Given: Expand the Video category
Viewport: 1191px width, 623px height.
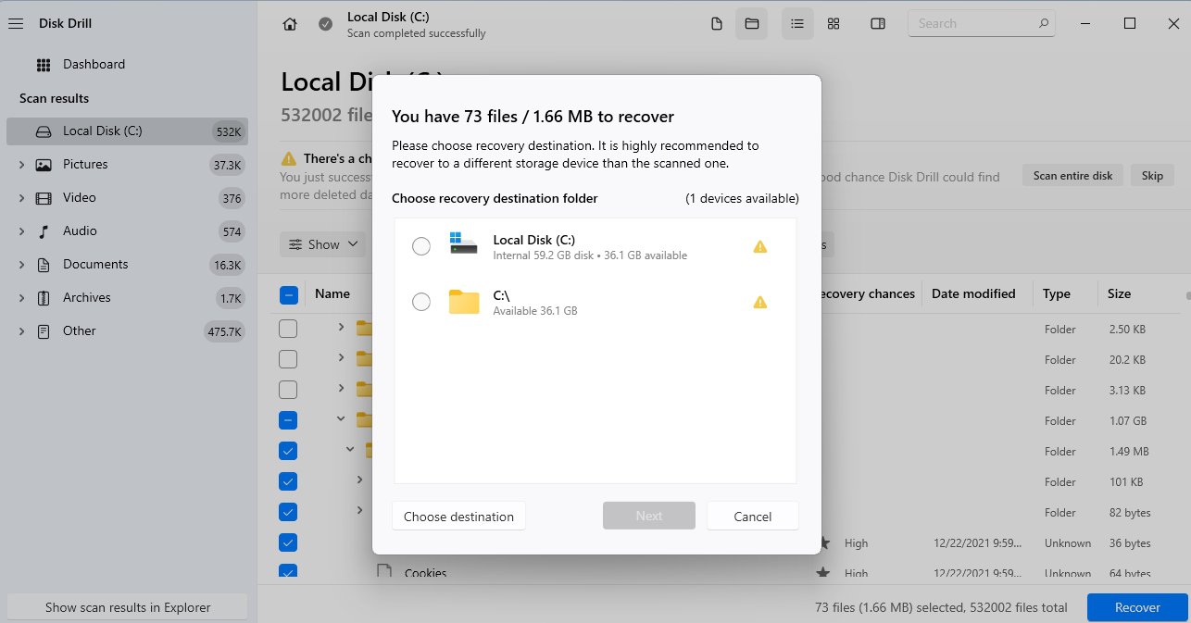Looking at the screenshot, I should click(x=21, y=198).
